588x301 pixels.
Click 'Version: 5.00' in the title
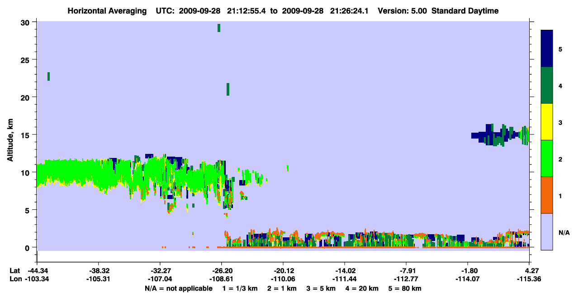pyautogui.click(x=403, y=11)
